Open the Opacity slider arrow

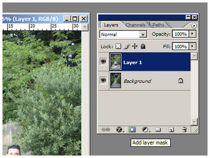coord(192,34)
